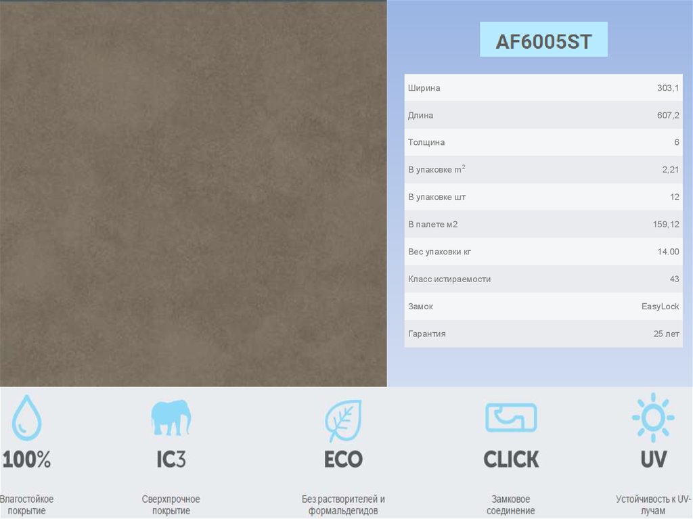Click 'Без растворителей и формальдегидов' caption
The image size is (693, 519).
[x=343, y=505]
